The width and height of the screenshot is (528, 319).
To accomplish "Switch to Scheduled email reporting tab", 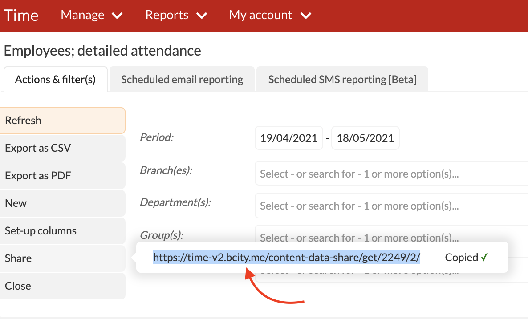I will click(182, 79).
